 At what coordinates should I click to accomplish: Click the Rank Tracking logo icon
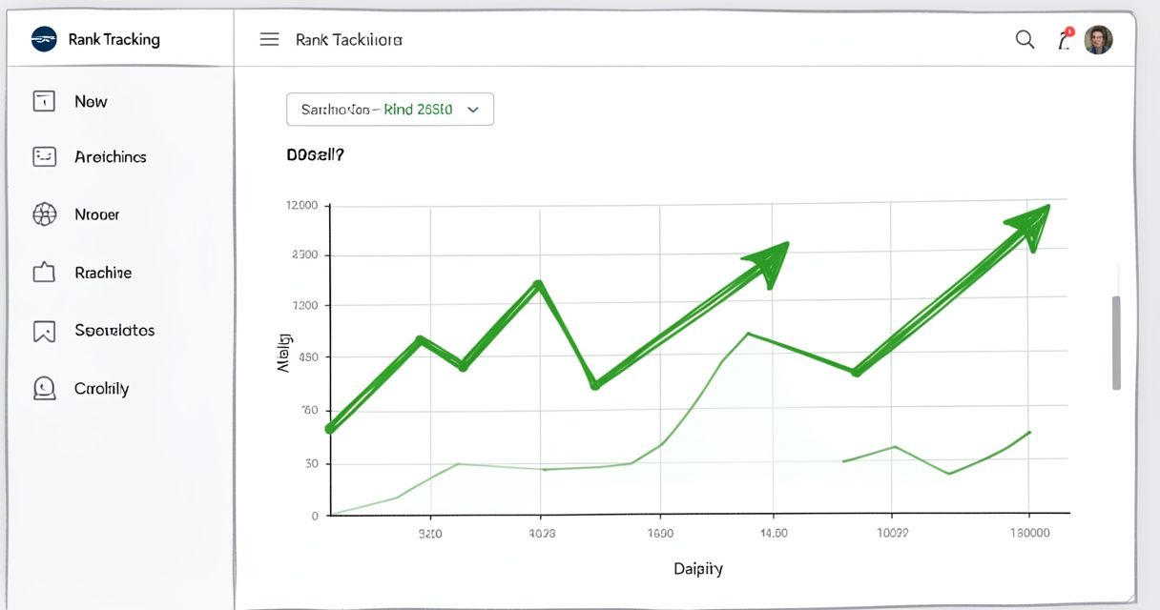click(44, 39)
